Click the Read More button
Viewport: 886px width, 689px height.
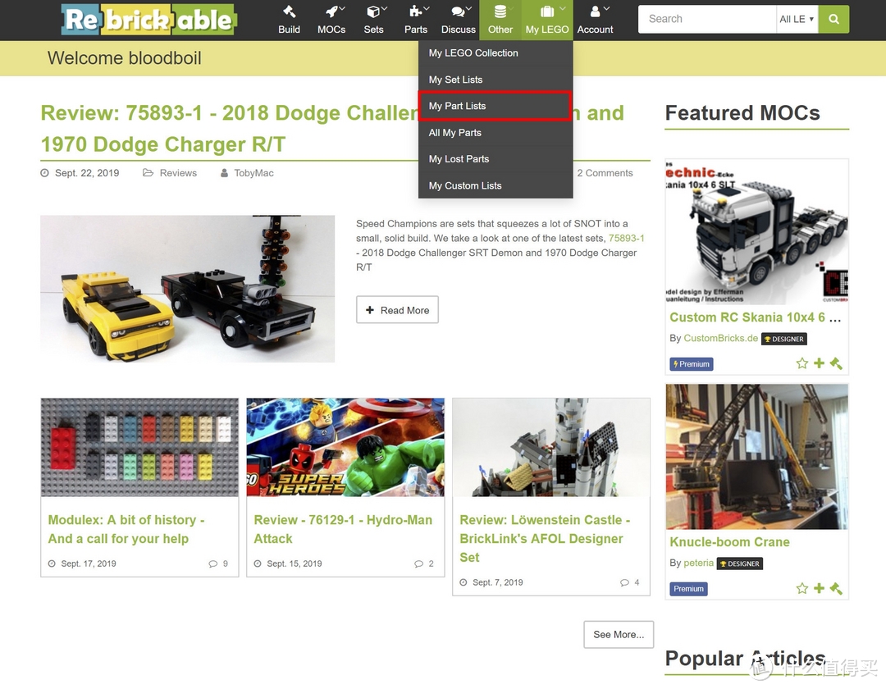click(397, 310)
